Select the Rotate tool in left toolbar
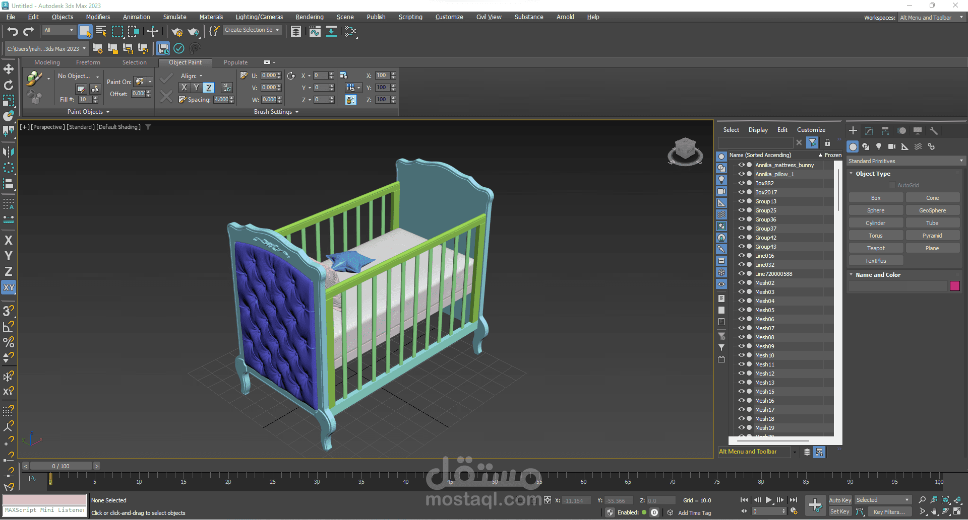The width and height of the screenshot is (968, 520). click(x=9, y=85)
